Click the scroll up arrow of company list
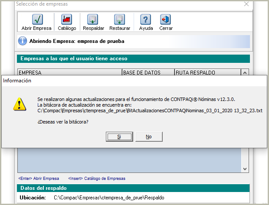Viewport: 269px width, 205px height. (245, 73)
